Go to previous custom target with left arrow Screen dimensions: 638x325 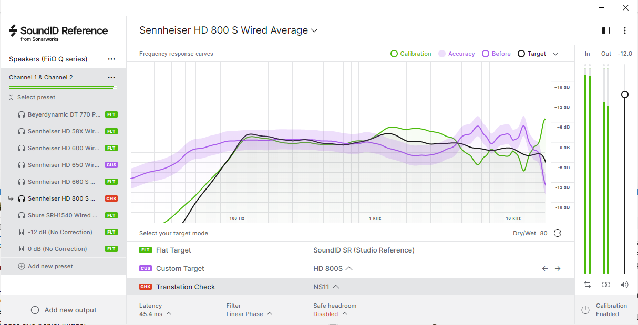tap(545, 268)
